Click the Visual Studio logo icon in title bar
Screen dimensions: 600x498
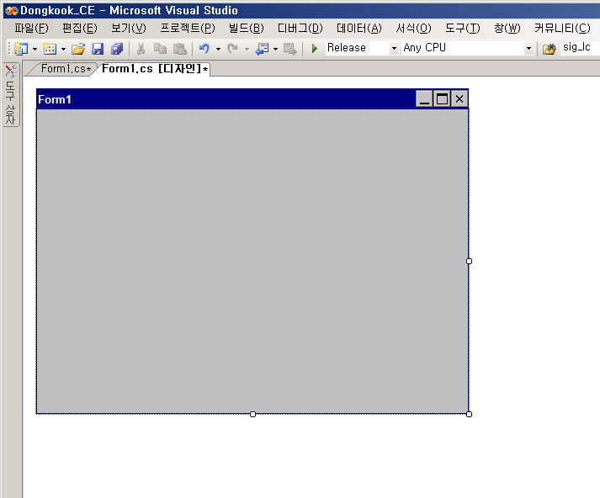11,11
